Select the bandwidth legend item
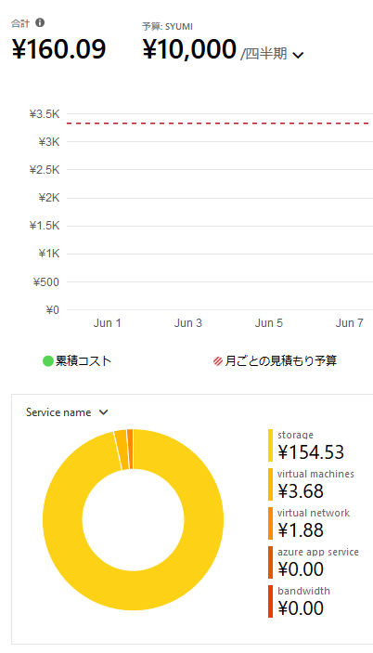The height and width of the screenshot is (653, 373). point(300,602)
